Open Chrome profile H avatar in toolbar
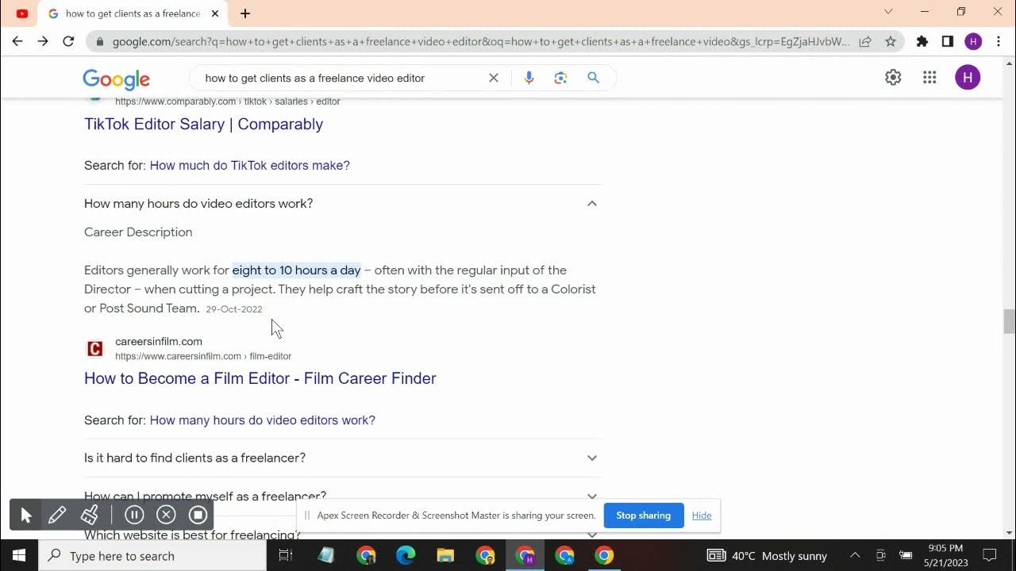This screenshot has height=571, width=1016. pos(973,41)
